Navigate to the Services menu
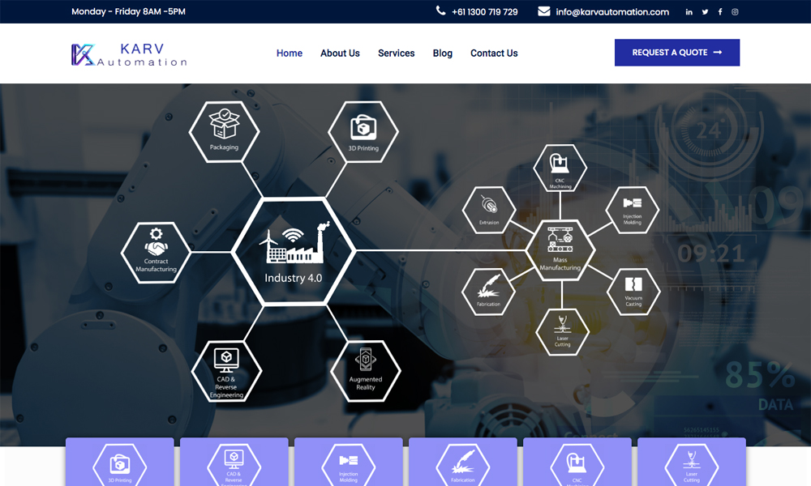The image size is (811, 486). pos(396,53)
